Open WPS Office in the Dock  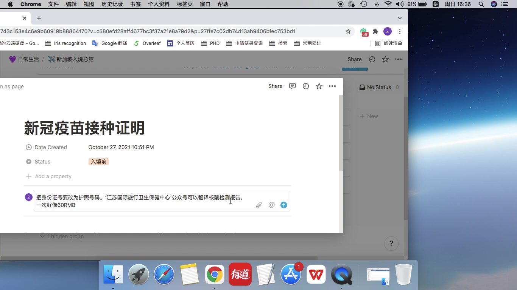pyautogui.click(x=316, y=274)
